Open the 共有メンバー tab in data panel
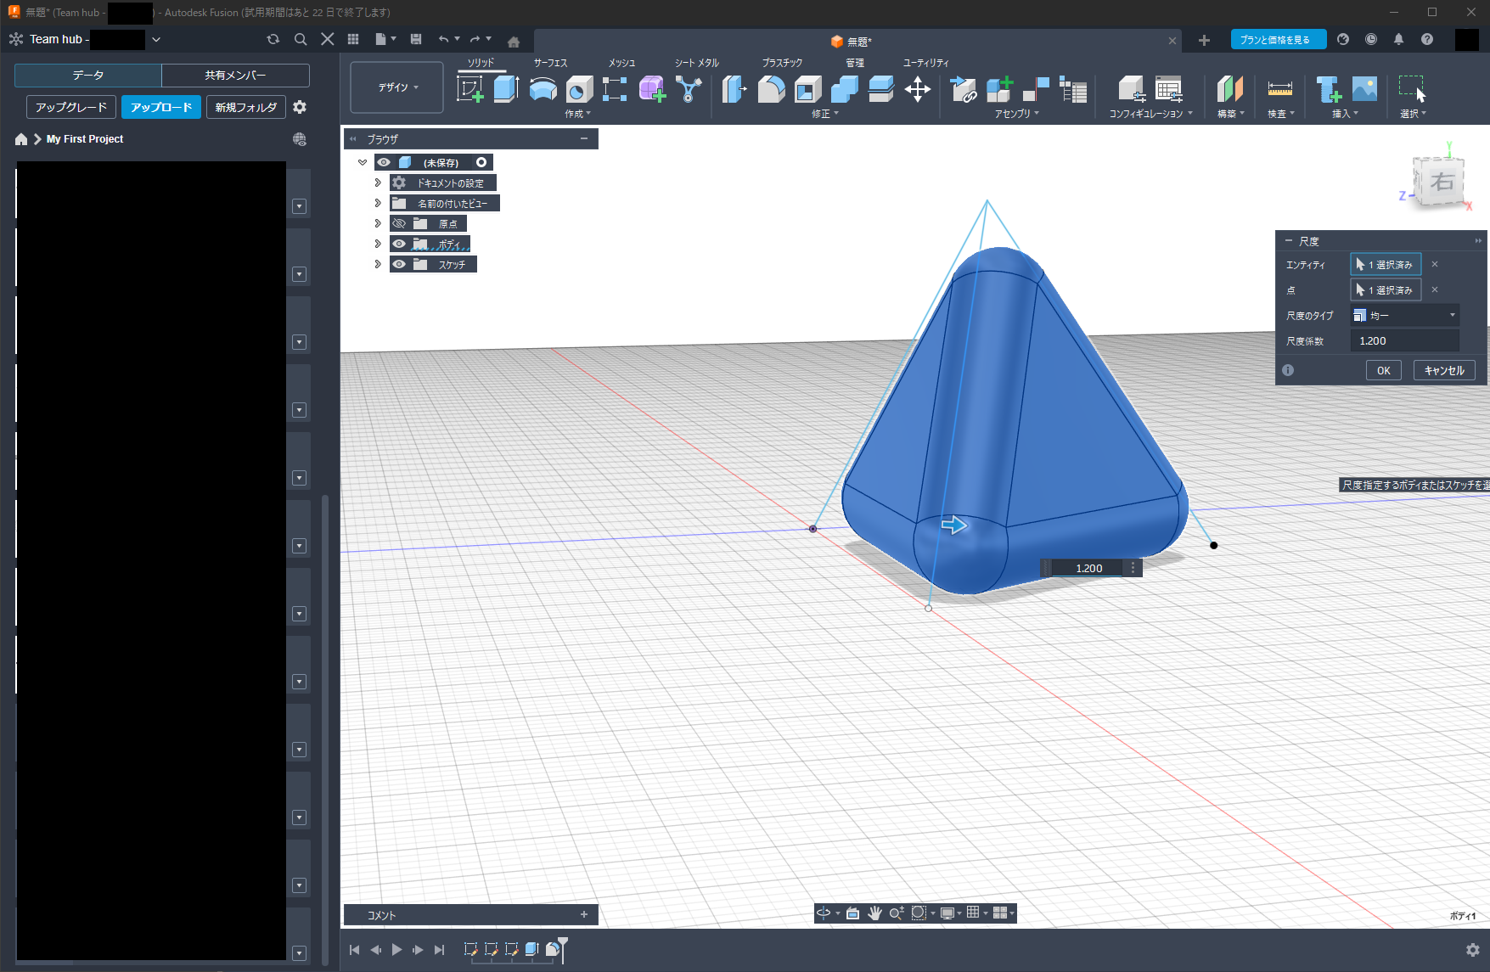The width and height of the screenshot is (1490, 972). [x=235, y=76]
